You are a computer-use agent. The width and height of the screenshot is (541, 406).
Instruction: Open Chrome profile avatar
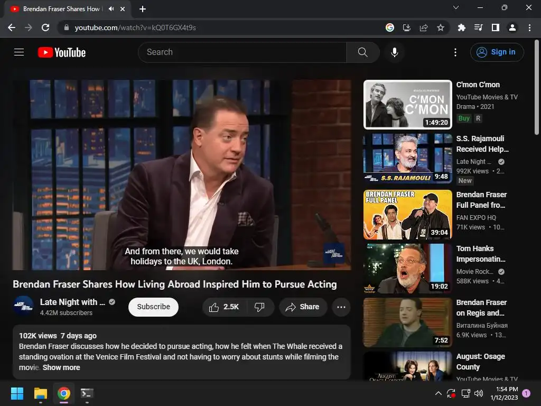(x=512, y=27)
